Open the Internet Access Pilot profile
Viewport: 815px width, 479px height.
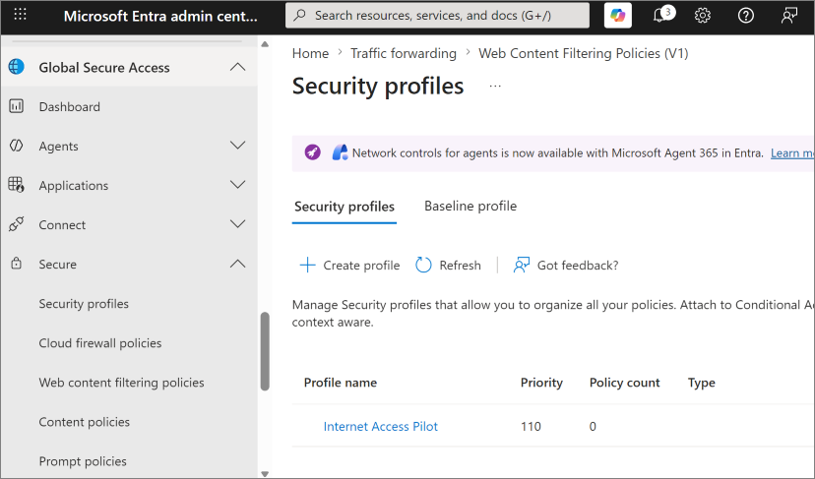point(381,427)
